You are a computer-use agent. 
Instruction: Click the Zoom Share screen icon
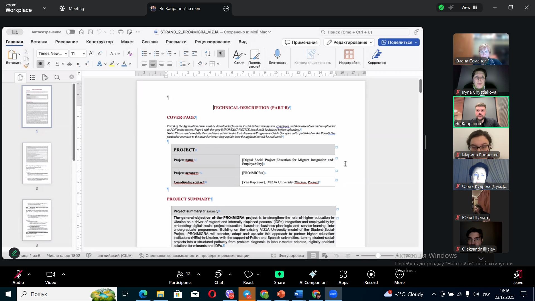[279, 275]
